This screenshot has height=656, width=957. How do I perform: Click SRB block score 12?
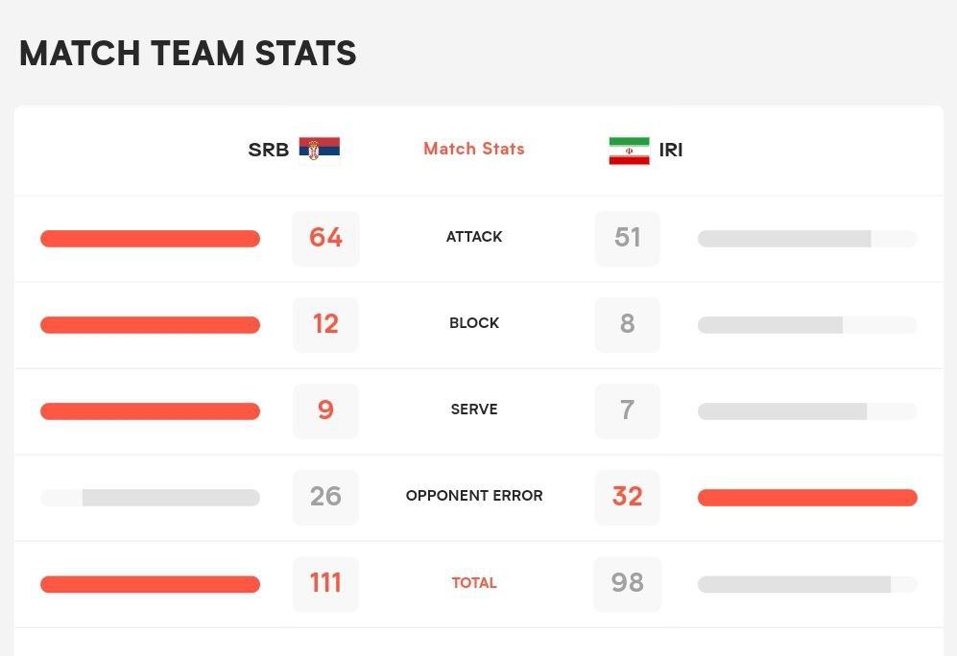click(325, 324)
